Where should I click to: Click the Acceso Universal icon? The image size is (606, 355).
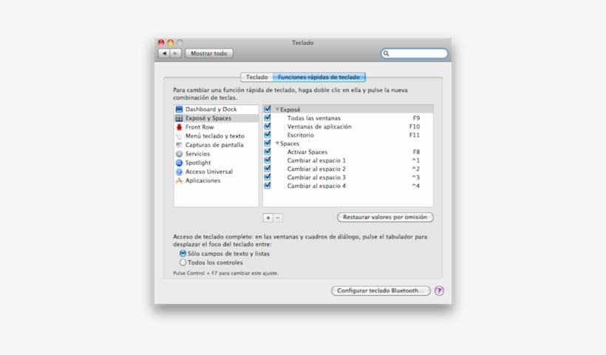coord(179,172)
